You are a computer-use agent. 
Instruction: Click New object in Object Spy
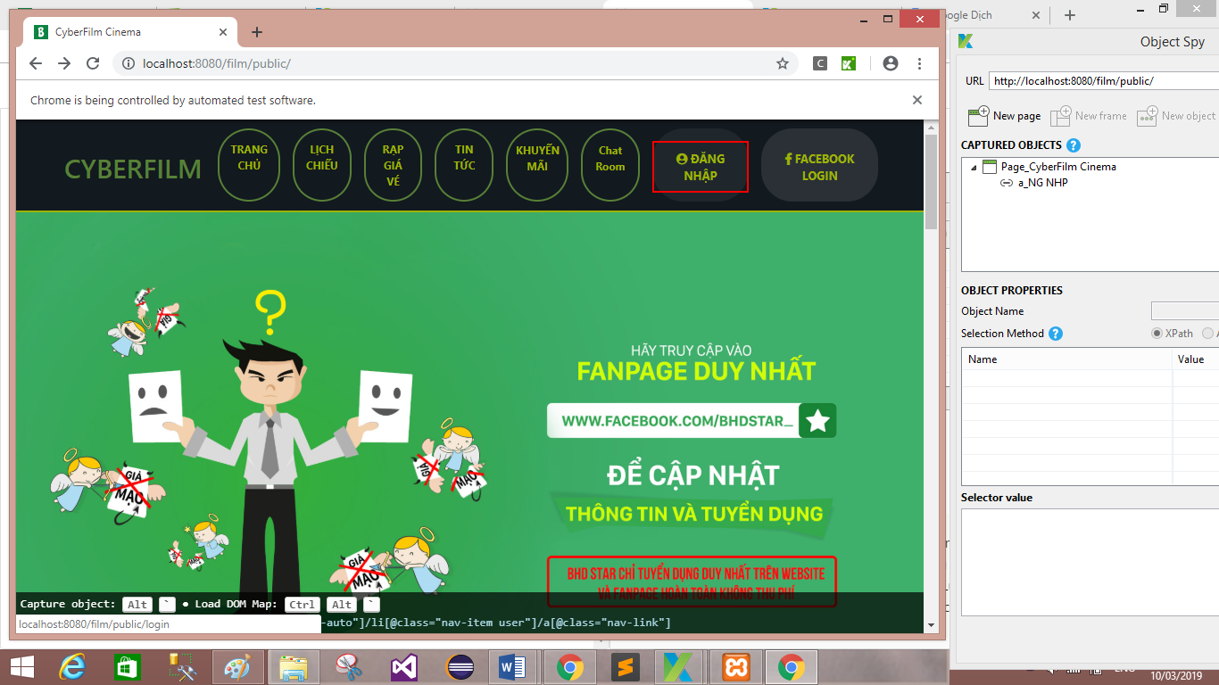(x=1176, y=116)
